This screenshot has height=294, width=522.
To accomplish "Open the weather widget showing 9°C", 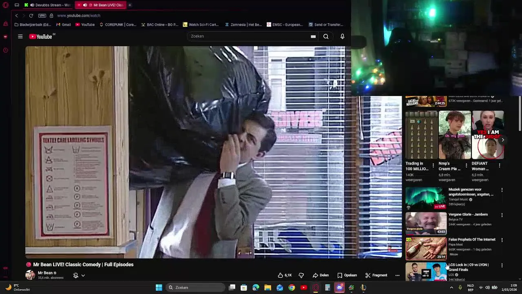I will click(x=17, y=287).
